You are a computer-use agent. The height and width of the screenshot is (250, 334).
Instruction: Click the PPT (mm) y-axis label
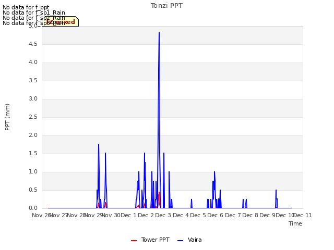coord(7,117)
